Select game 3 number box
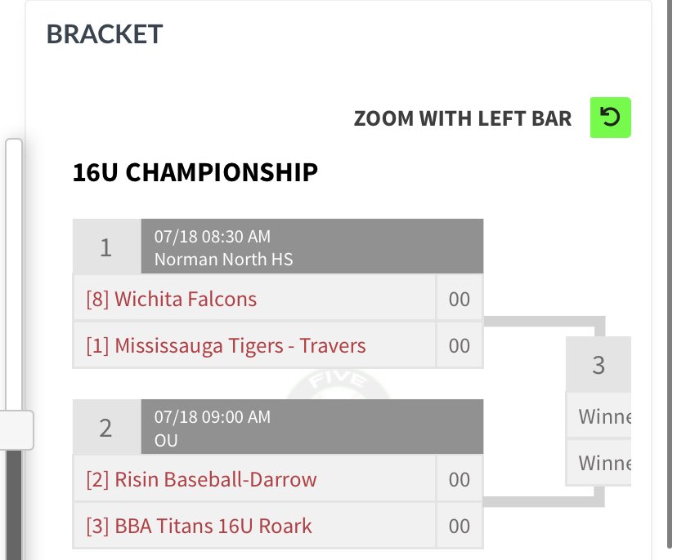The image size is (677, 560). coord(599,365)
